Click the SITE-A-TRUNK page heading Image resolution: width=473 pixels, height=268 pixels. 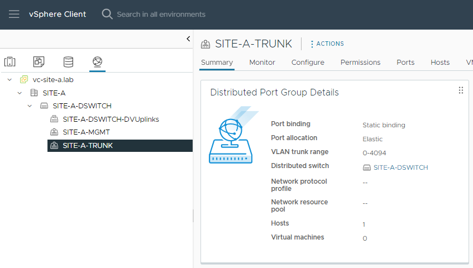click(254, 44)
